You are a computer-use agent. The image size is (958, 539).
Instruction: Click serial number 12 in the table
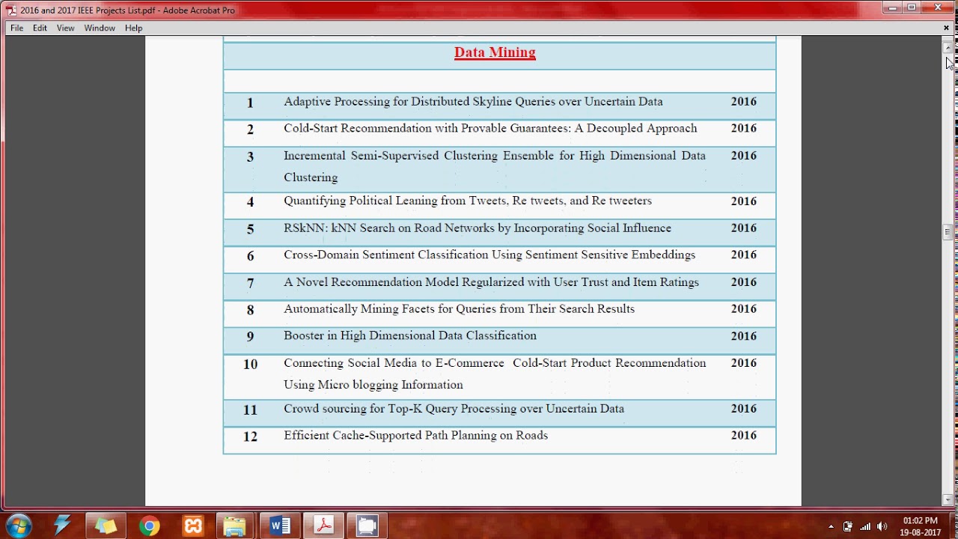tap(250, 436)
